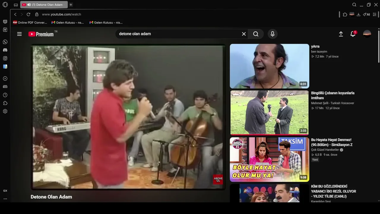Screen dimensions: 380x214
Task: Open WhatsApp in the sidebar
Action: coord(5,42)
